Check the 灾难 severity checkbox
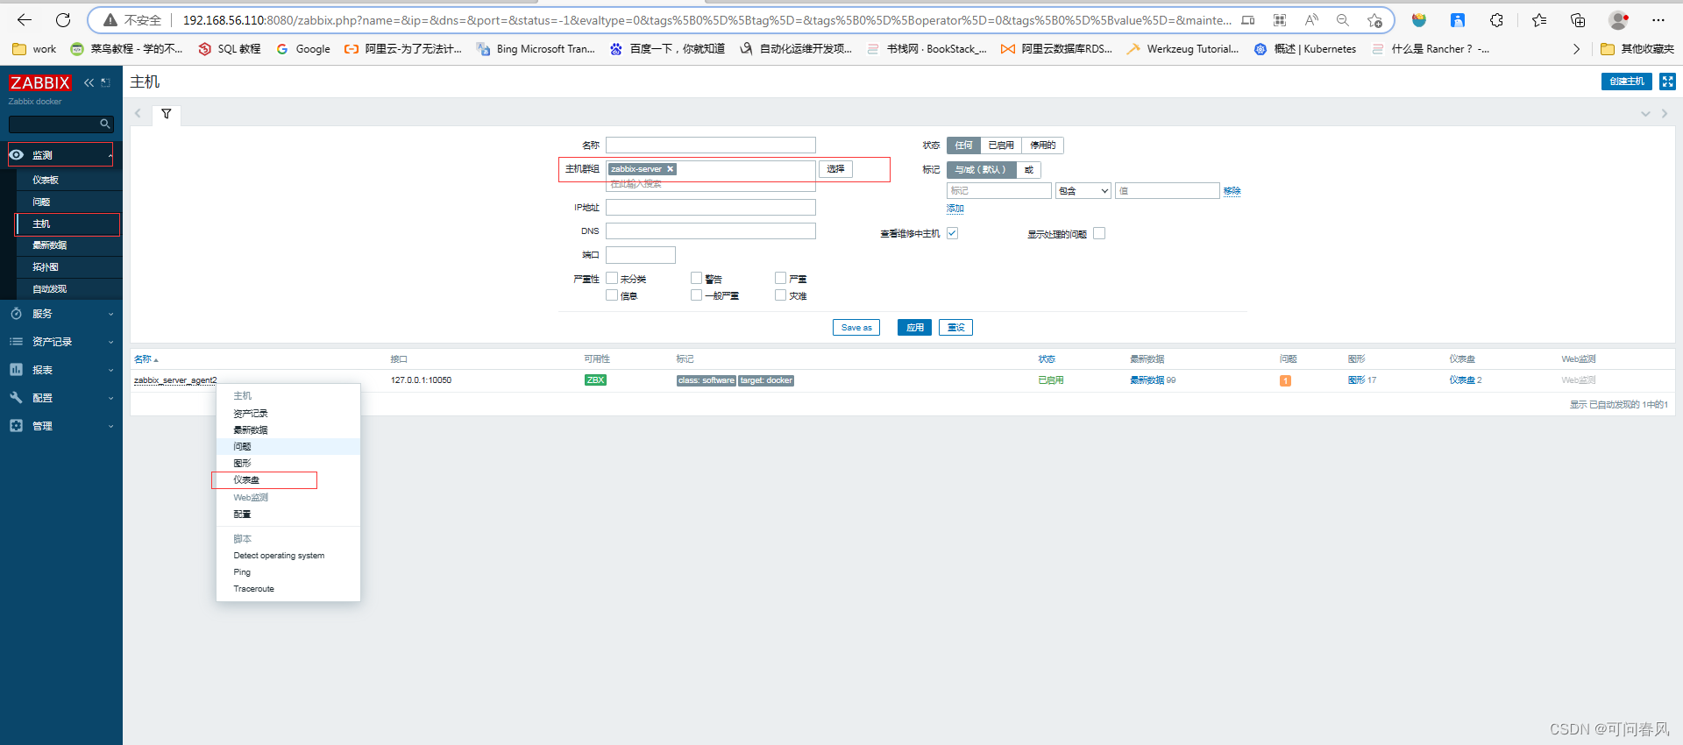Image resolution: width=1683 pixels, height=745 pixels. pos(780,295)
